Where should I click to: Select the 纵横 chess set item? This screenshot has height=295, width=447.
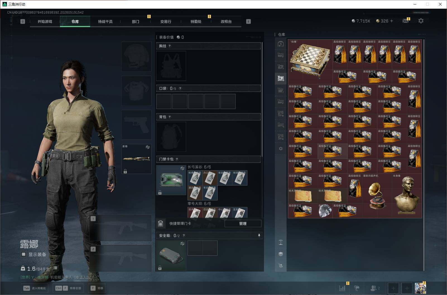point(310,62)
